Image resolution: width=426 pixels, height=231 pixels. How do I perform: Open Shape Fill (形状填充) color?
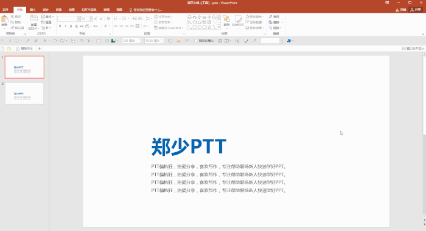255,17
